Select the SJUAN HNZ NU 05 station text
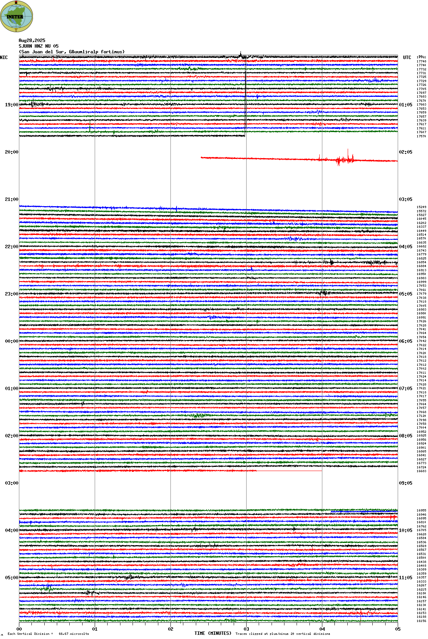The height and width of the screenshot is (639, 428). [39, 46]
